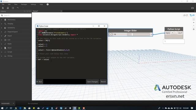Open the Edit menu
The width and height of the screenshot is (196, 110).
pos(9,4)
